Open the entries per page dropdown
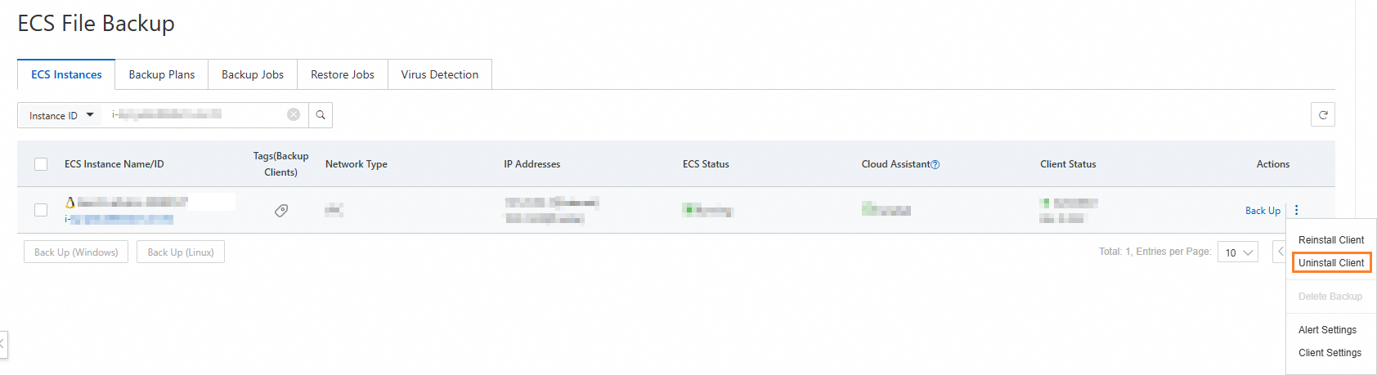1377x375 pixels. 1237,252
